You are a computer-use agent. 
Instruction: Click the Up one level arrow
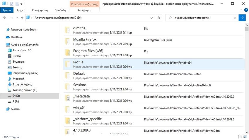(x=22, y=18)
